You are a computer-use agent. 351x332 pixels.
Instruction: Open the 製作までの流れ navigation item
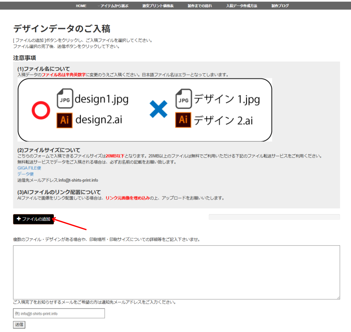pyautogui.click(x=200, y=6)
